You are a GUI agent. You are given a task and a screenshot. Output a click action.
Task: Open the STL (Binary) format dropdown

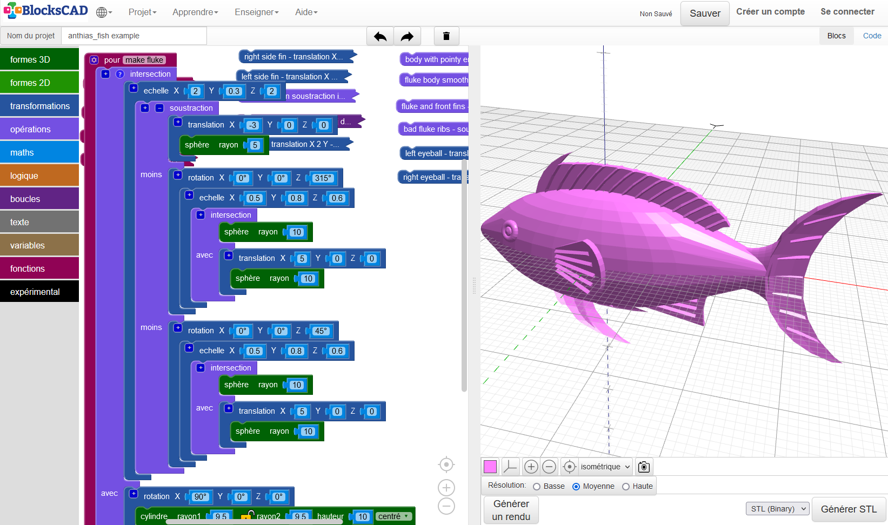pyautogui.click(x=777, y=509)
